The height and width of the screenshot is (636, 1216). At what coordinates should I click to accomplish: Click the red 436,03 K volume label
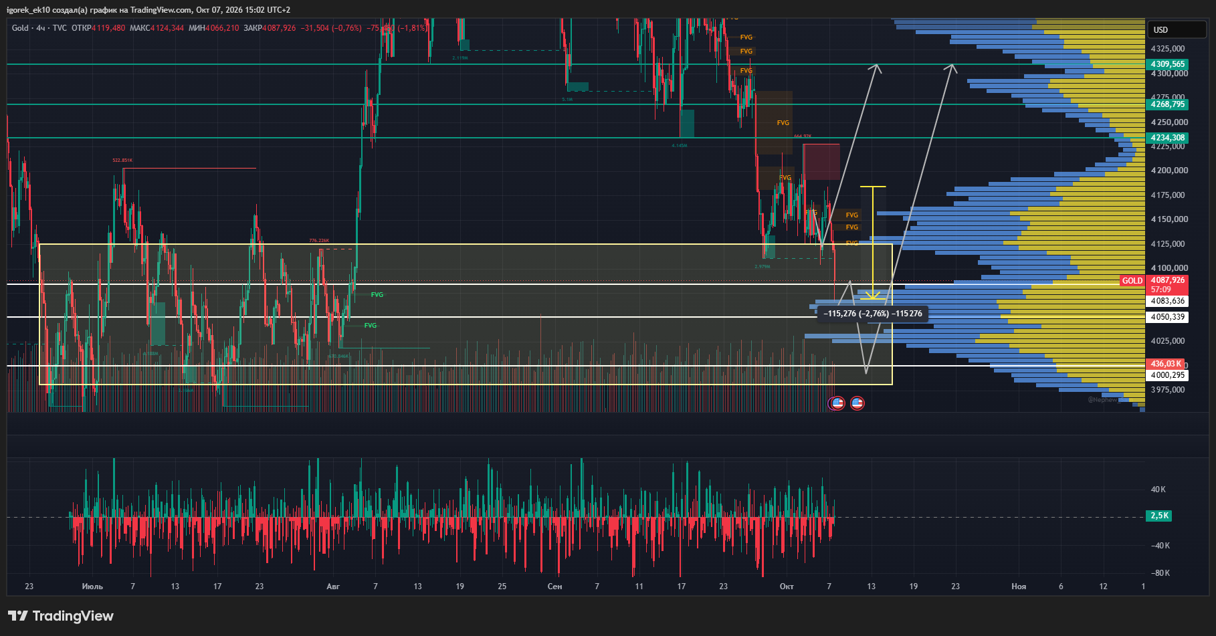[1166, 364]
